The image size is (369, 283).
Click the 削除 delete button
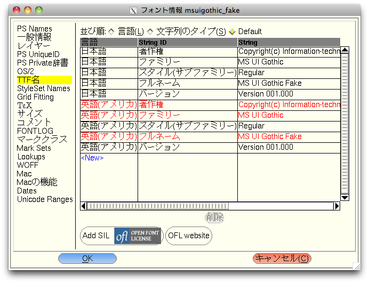[x=214, y=217]
